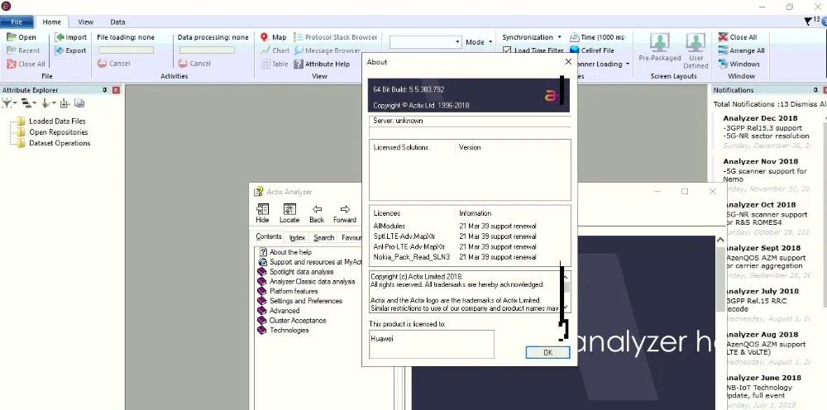Viewport: 827px width, 410px height.
Task: Open the Protocol Stack Browser
Action: pyautogui.click(x=336, y=37)
